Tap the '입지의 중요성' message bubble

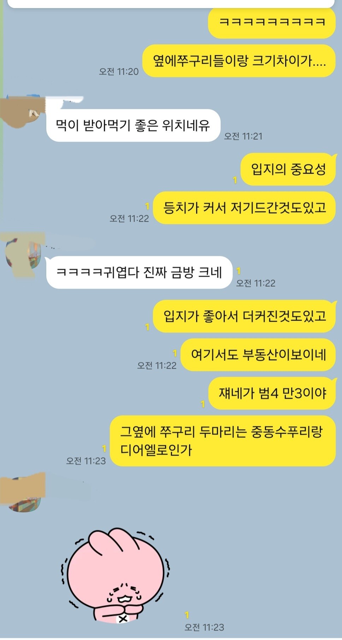[288, 169]
